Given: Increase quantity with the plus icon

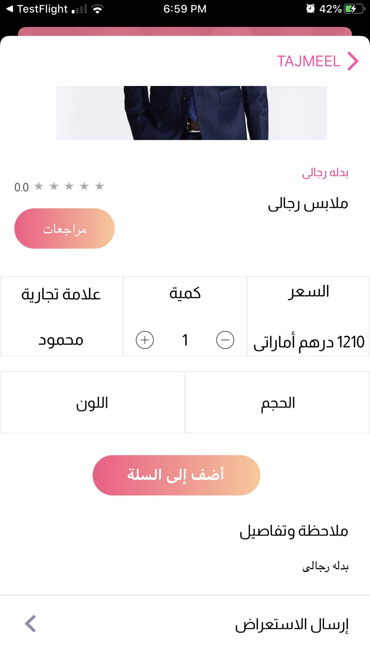Looking at the screenshot, I should point(145,340).
